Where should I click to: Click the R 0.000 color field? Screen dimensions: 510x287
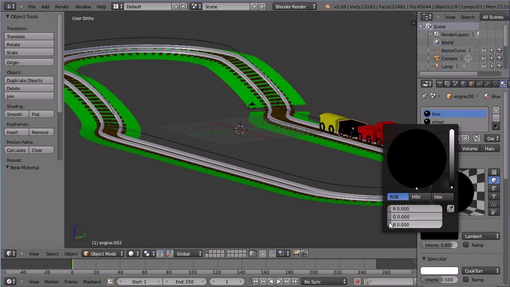click(415, 209)
